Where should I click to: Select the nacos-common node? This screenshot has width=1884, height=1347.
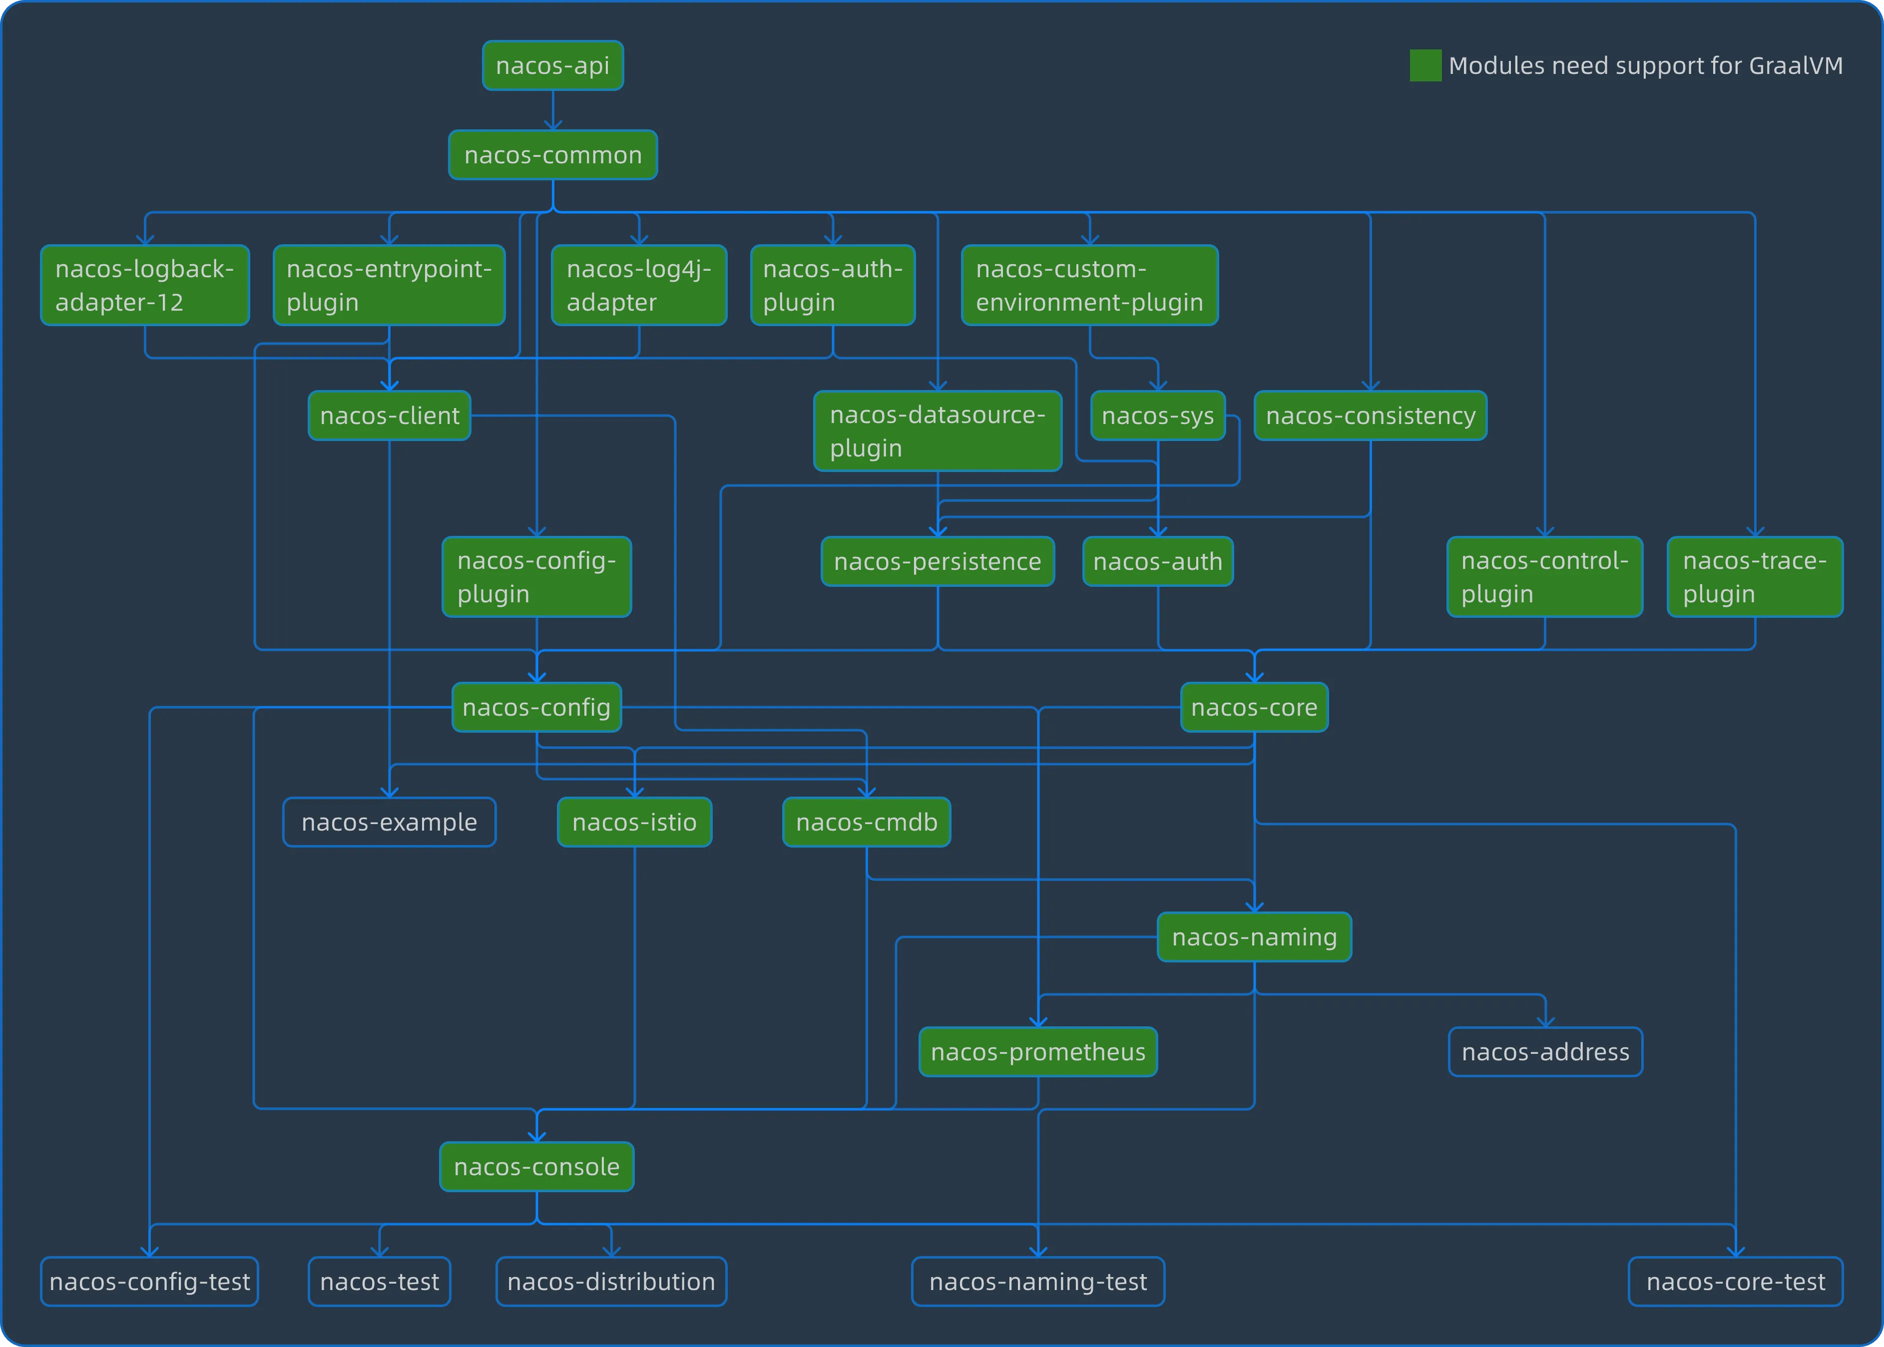(553, 155)
